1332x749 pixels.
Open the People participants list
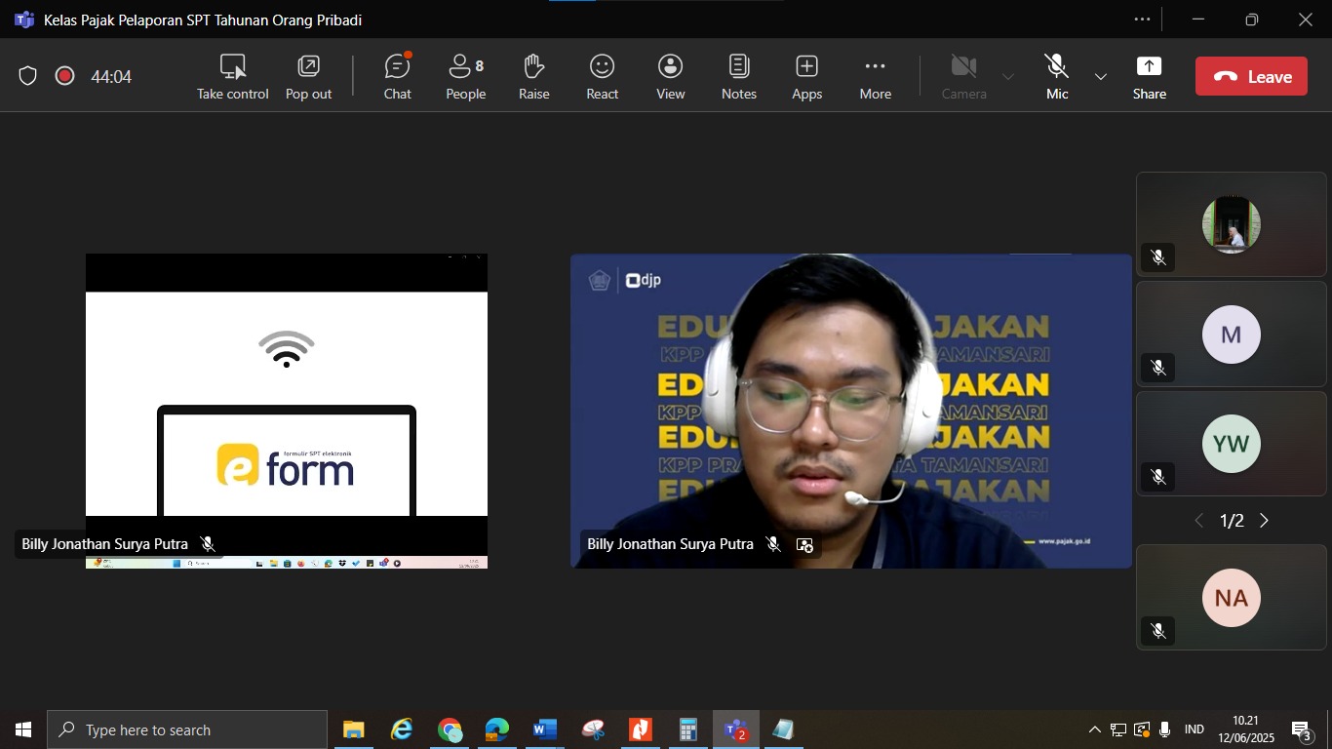[465, 76]
